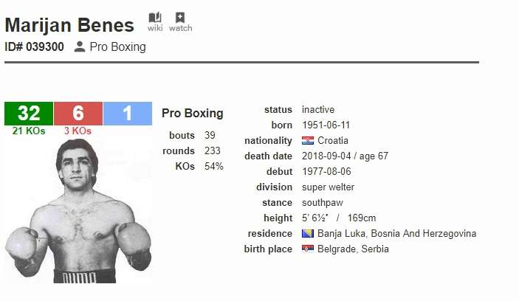This screenshot has width=519, height=301.
Task: Open the wiki book icon
Action: [x=155, y=18]
